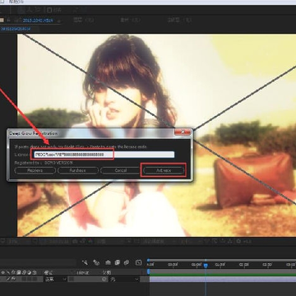Viewport: 296px width, 296px height.
Task: Click the motion blur icon in timeline
Action: click(127, 262)
